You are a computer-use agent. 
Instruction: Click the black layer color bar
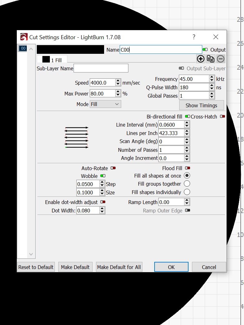pos(70,49)
